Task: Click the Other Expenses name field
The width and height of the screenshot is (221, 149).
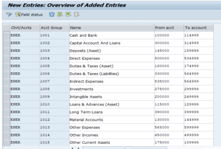Action: (x=112, y=127)
